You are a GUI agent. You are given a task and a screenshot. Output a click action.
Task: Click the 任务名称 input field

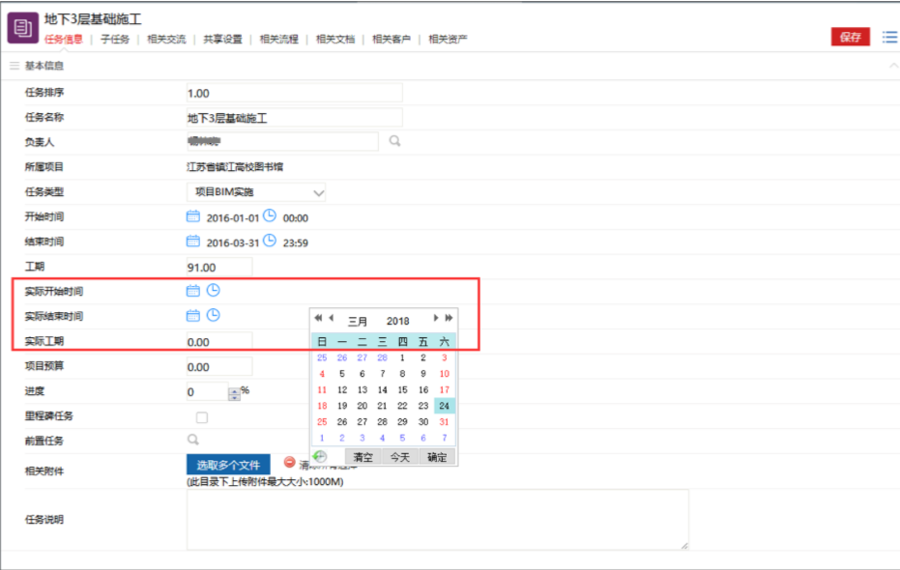pyautogui.click(x=295, y=118)
